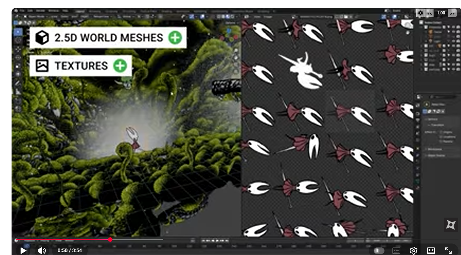
Task: Open the Blender Edit menu
Action: [31, 11]
